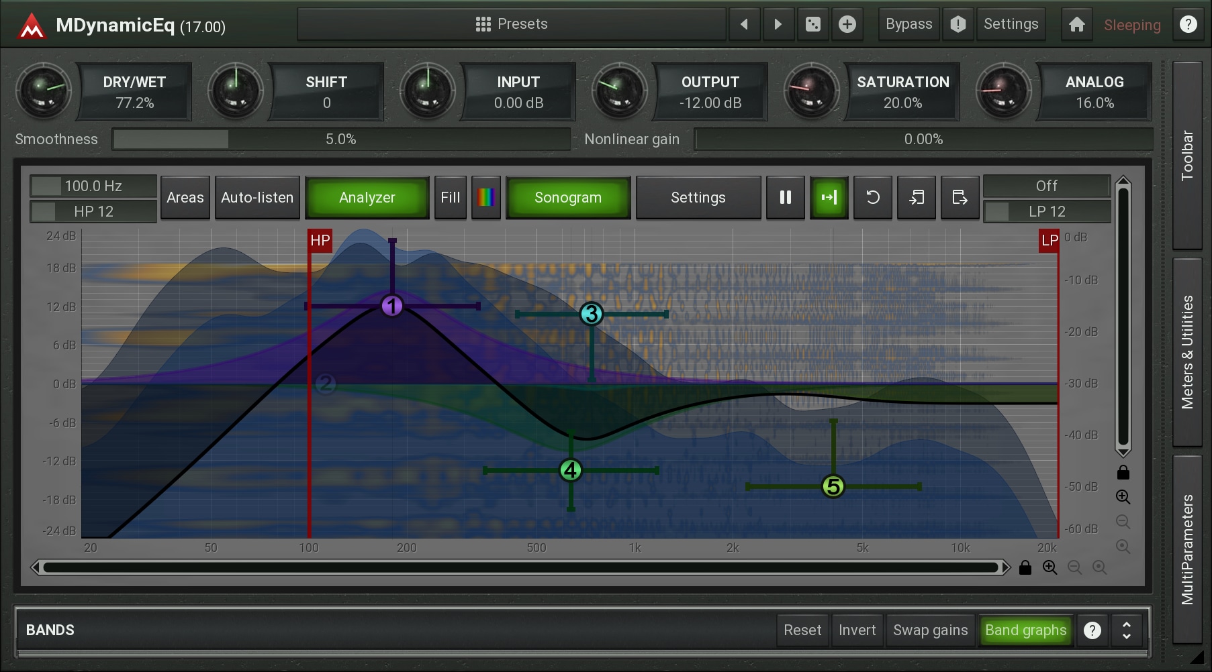Expand the Bands panel with up-down arrows
This screenshot has width=1212, height=672.
[1126, 630]
